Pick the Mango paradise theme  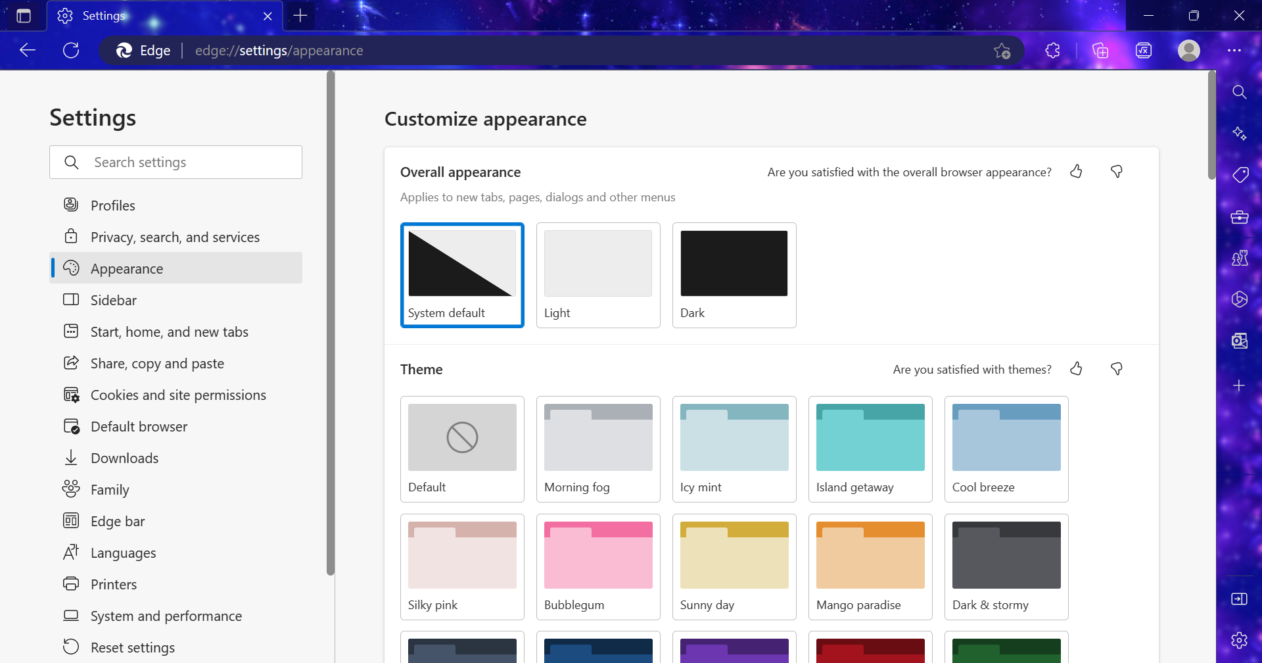[x=870, y=566]
